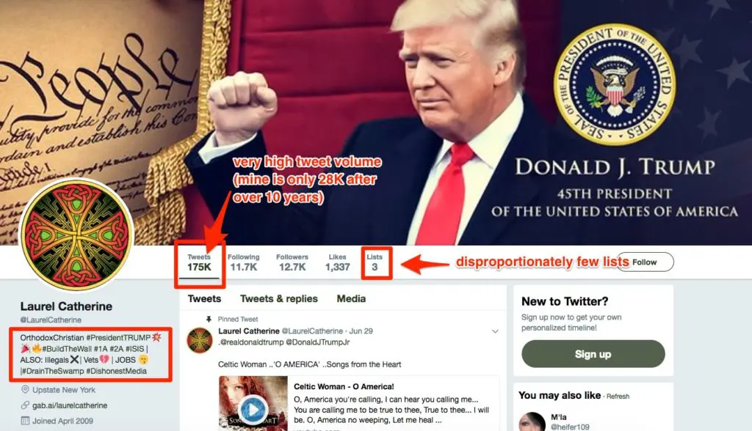View the 1,337 Likes

coord(338,262)
